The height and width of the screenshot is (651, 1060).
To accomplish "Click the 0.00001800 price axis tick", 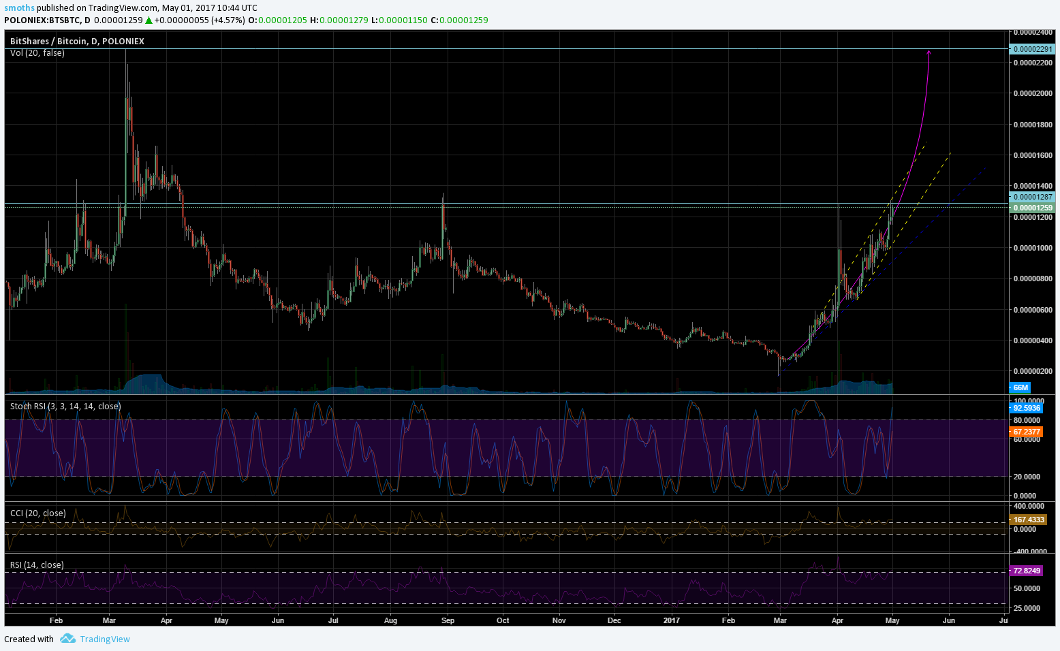I will 1033,125.
